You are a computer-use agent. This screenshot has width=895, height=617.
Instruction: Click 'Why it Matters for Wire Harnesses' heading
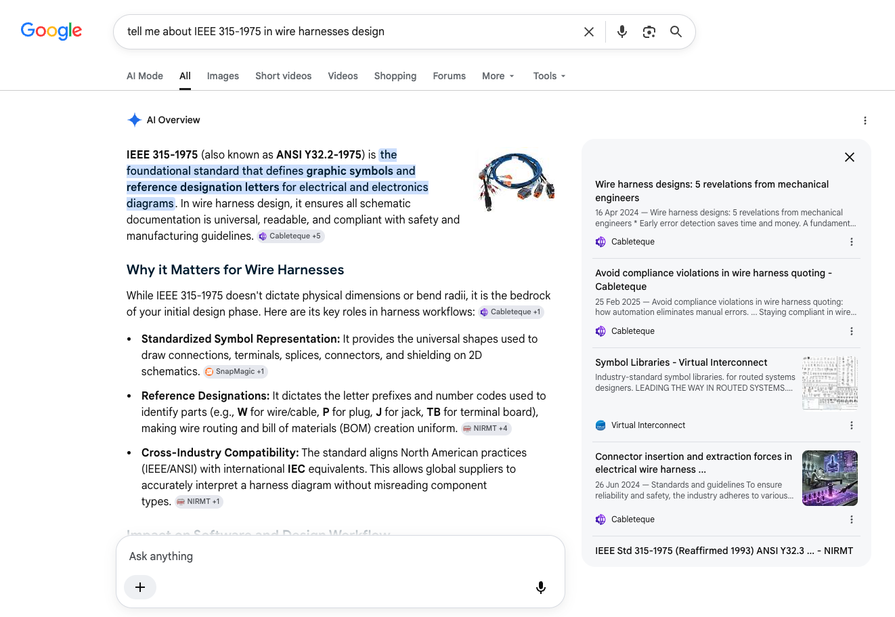click(235, 270)
